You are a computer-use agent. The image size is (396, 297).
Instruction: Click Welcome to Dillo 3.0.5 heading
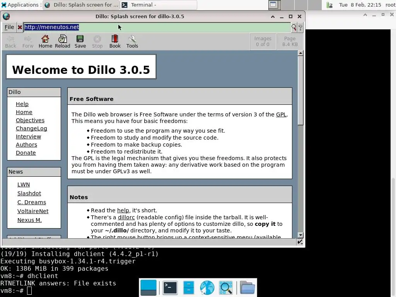coord(81,70)
